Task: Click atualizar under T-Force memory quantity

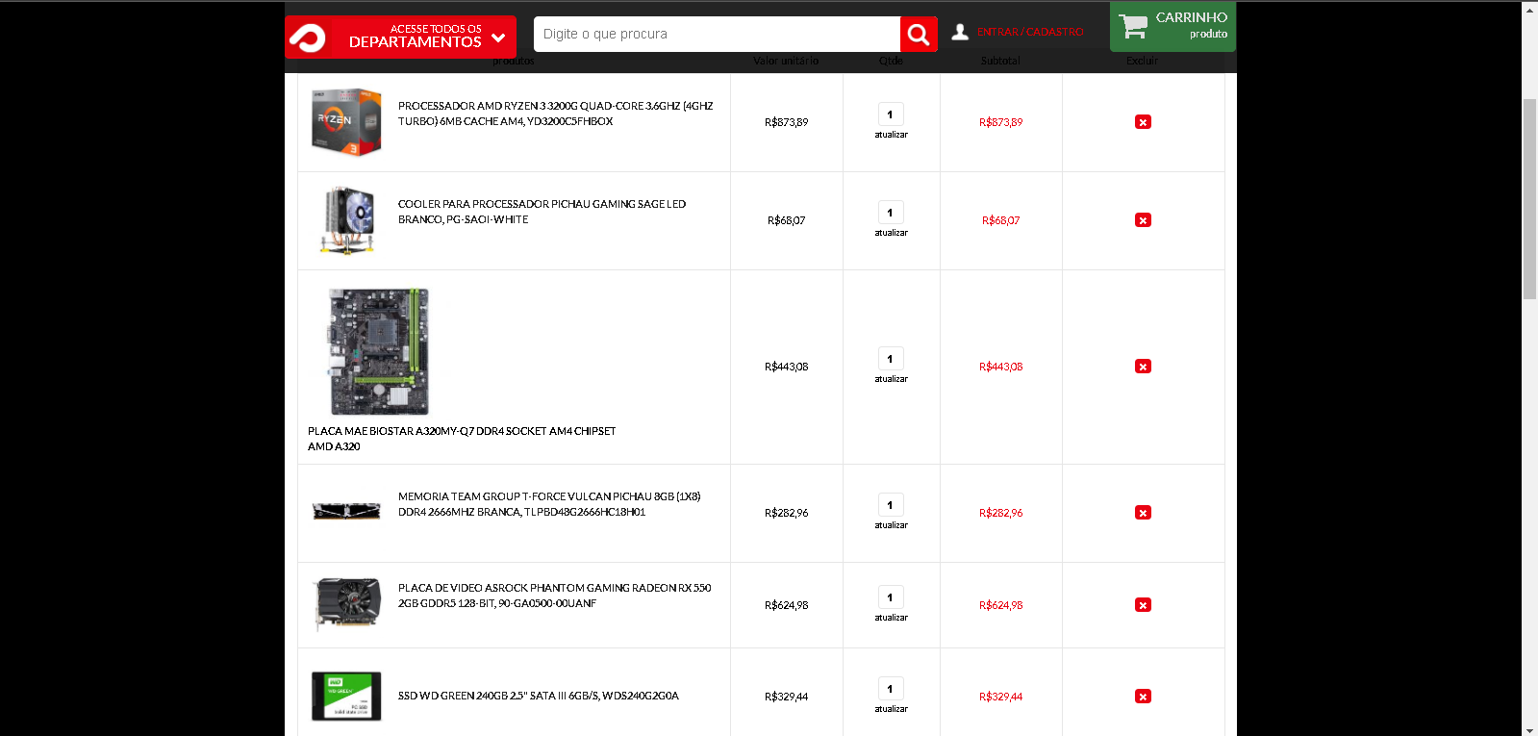Action: pos(891,525)
